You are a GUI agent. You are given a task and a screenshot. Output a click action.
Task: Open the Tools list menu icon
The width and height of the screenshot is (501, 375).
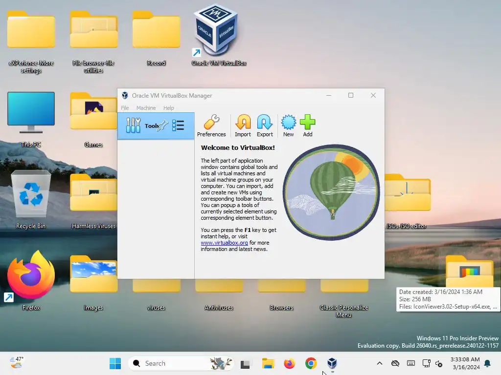click(178, 125)
